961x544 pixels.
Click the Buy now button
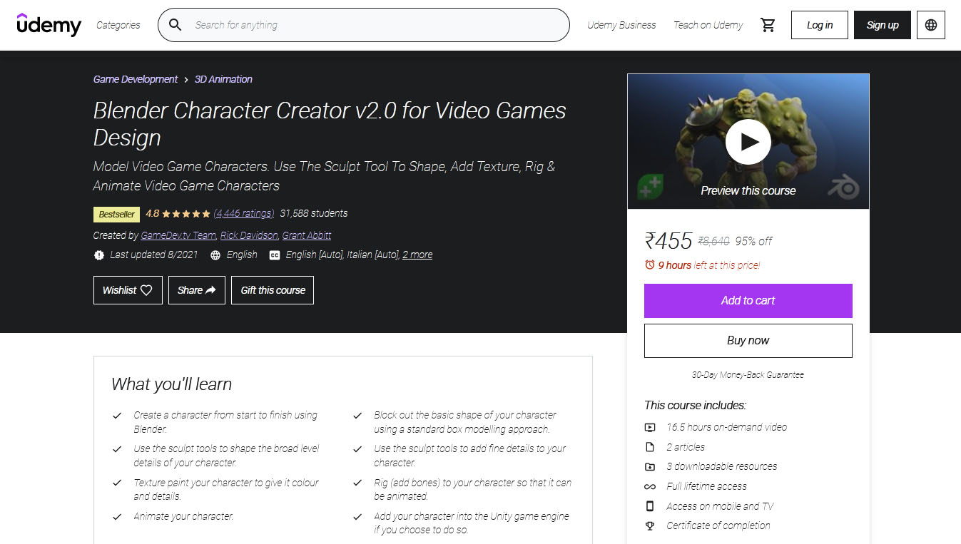pos(748,341)
